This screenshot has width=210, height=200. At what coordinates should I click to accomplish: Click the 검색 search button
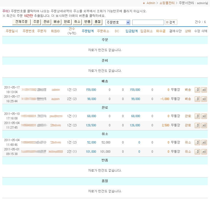coord(171,23)
